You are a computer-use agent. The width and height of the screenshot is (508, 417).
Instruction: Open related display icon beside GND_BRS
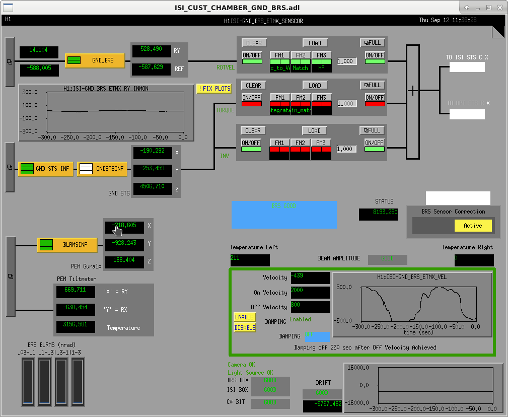[10, 62]
